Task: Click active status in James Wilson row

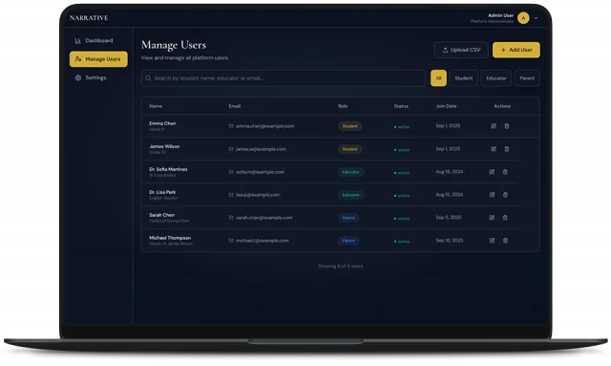Action: [402, 150]
